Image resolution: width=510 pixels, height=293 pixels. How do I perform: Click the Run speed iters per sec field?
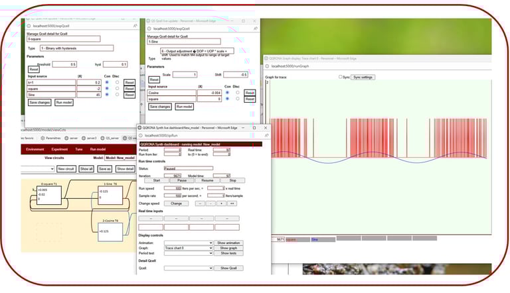coord(173,188)
